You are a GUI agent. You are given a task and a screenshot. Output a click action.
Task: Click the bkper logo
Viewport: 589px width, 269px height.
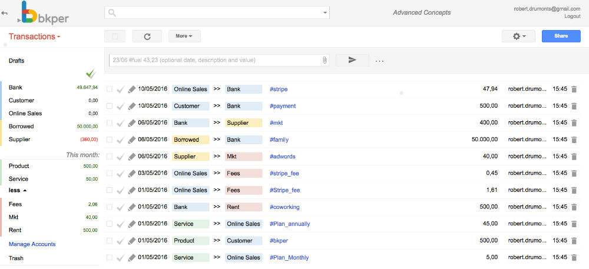point(43,13)
